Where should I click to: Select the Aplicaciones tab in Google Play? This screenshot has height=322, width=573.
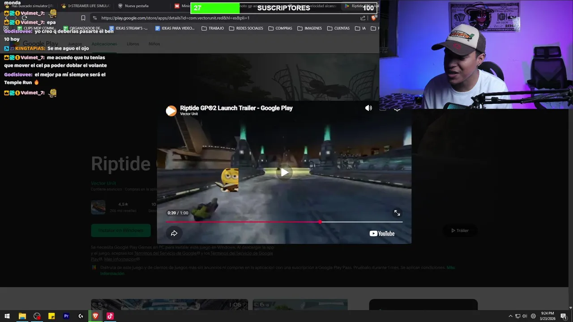pos(104,44)
